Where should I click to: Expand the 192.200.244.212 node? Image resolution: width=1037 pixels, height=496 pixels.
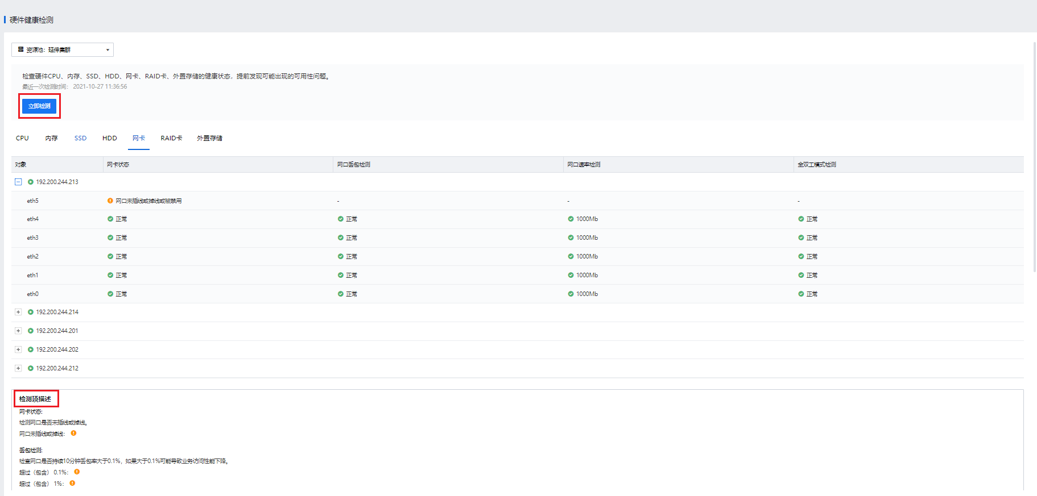coord(18,368)
